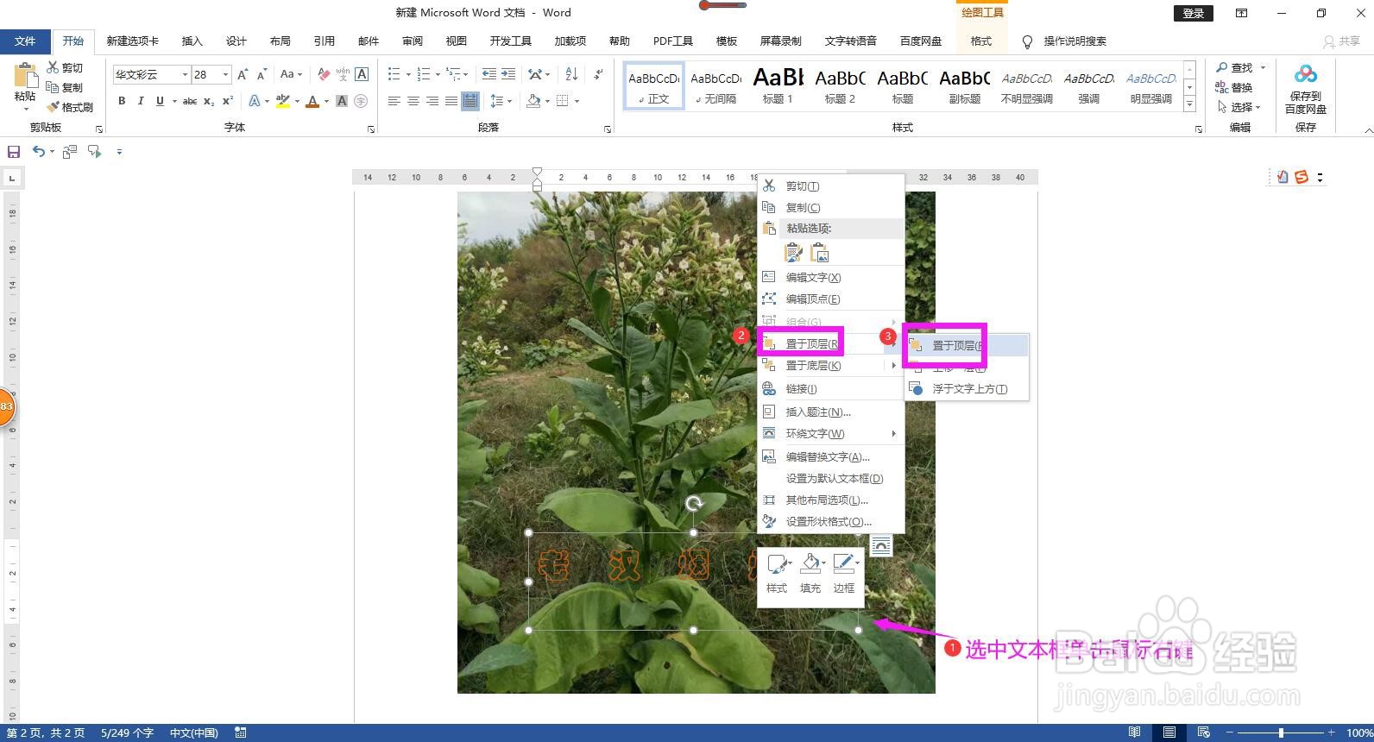Click 操作说明搜索 tell me search box
This screenshot has width=1374, height=742.
coord(1075,41)
